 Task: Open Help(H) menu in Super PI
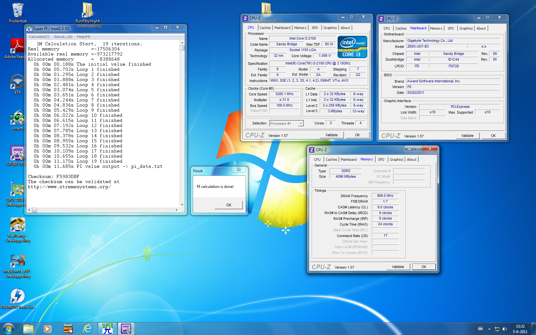[x=84, y=37]
